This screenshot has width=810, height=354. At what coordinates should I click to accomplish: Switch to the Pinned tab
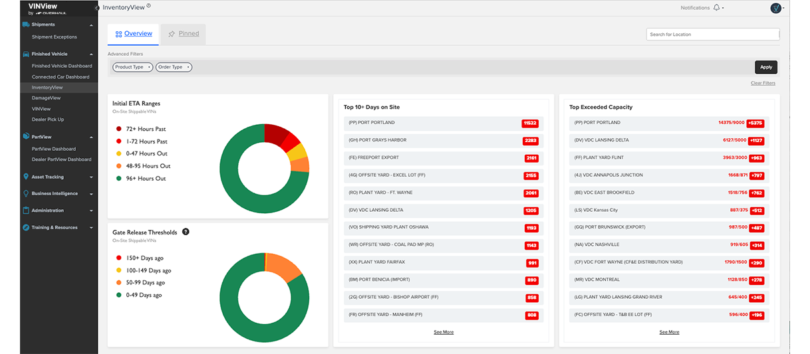click(183, 34)
